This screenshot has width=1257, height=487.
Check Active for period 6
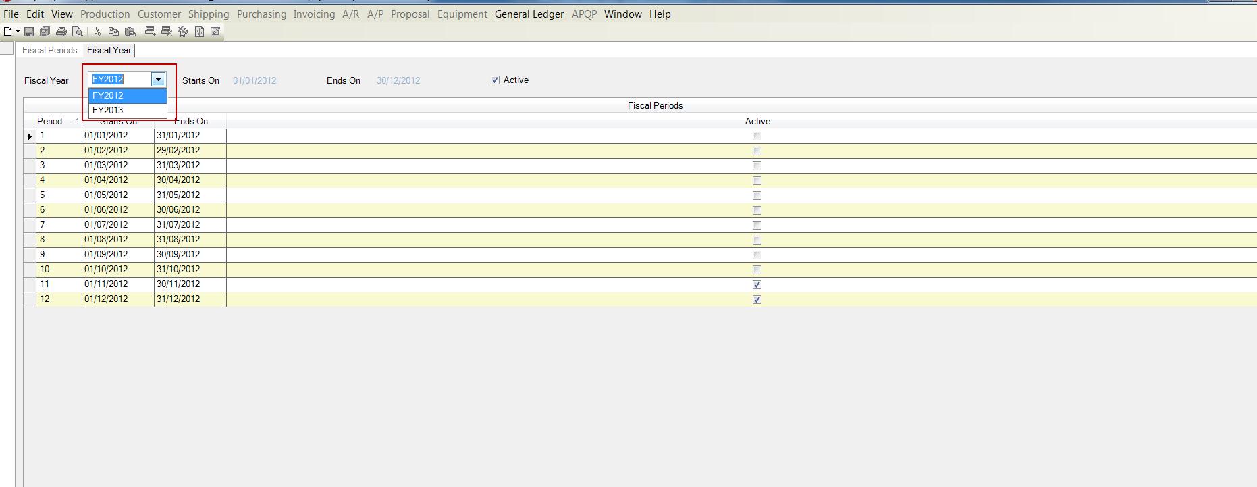[757, 211]
